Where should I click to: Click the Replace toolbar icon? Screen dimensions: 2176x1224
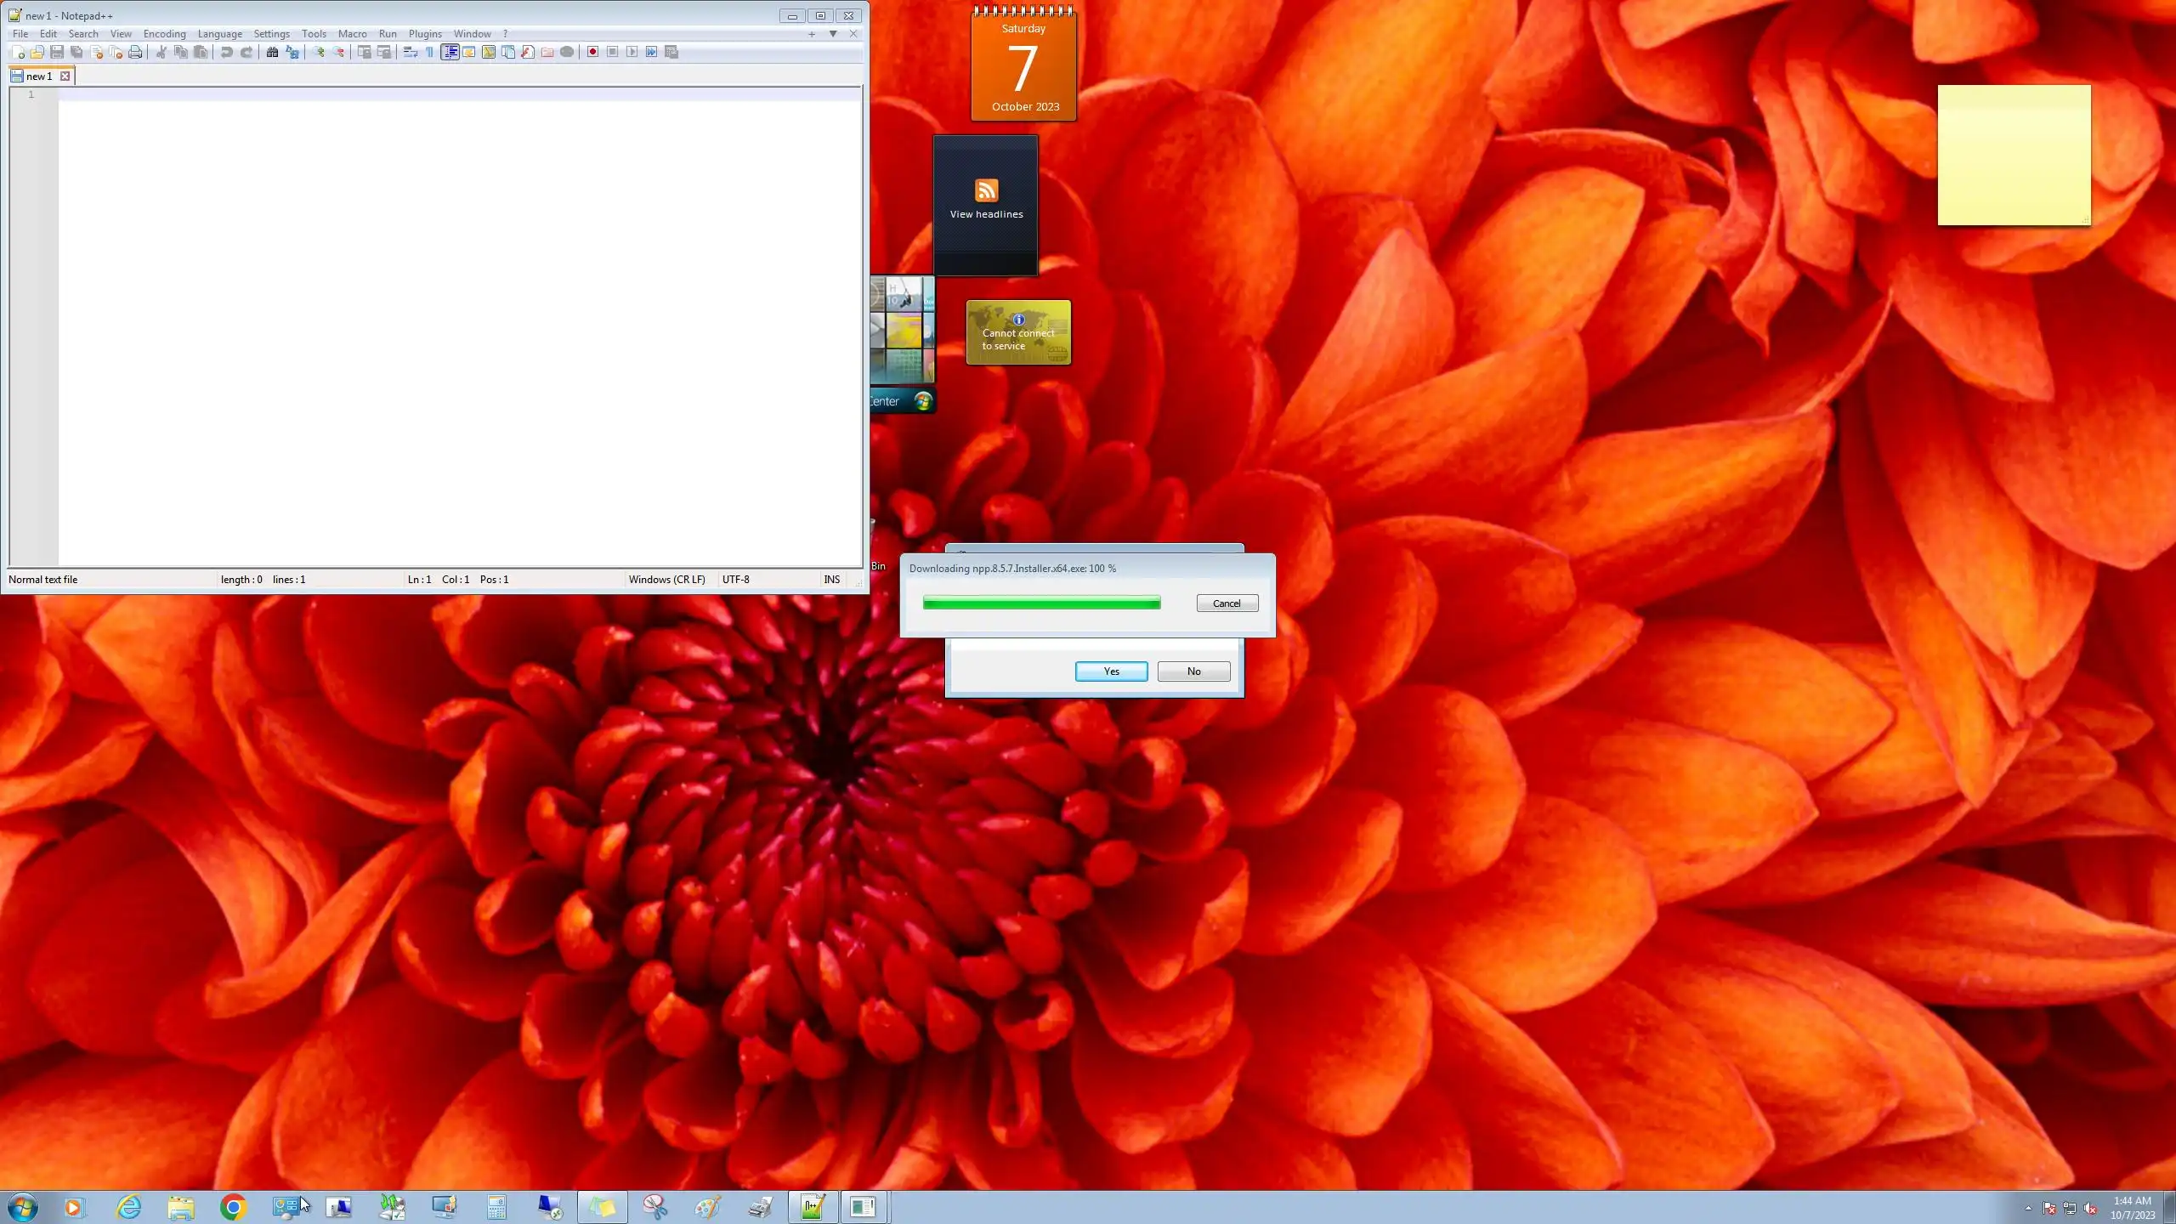point(292,52)
